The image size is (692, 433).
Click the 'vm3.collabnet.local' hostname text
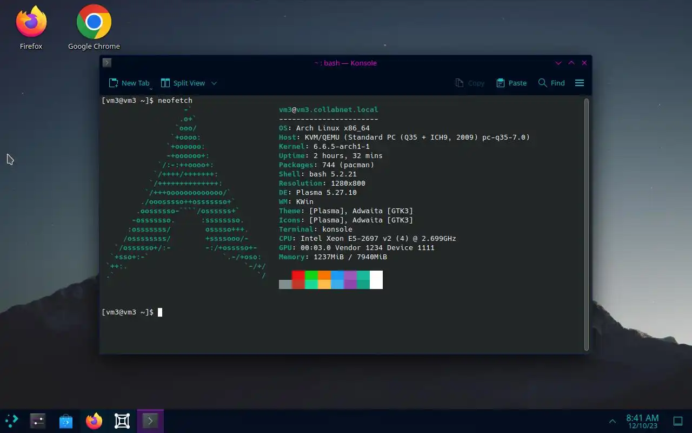coord(337,109)
